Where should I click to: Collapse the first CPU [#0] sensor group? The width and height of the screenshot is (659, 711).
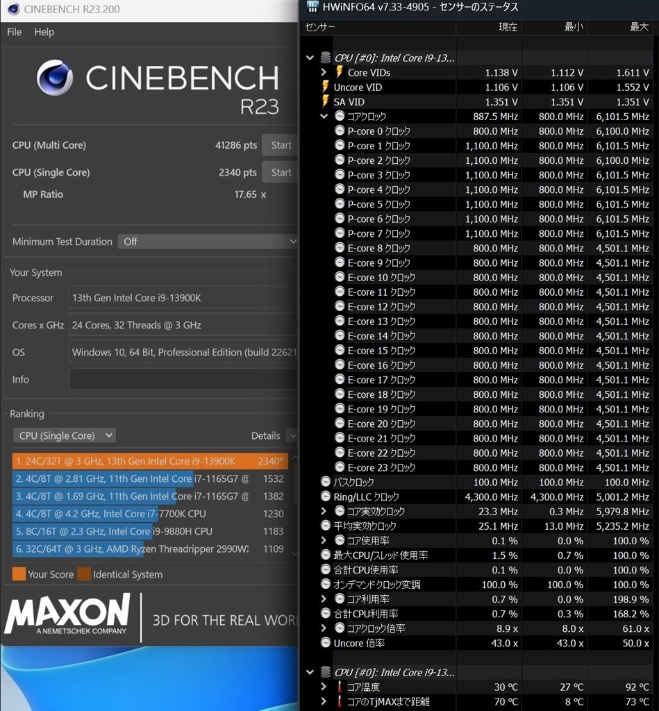pos(310,58)
